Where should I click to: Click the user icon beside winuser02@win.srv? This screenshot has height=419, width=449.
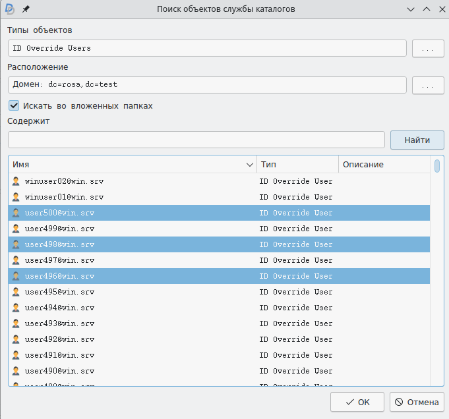[16, 181]
